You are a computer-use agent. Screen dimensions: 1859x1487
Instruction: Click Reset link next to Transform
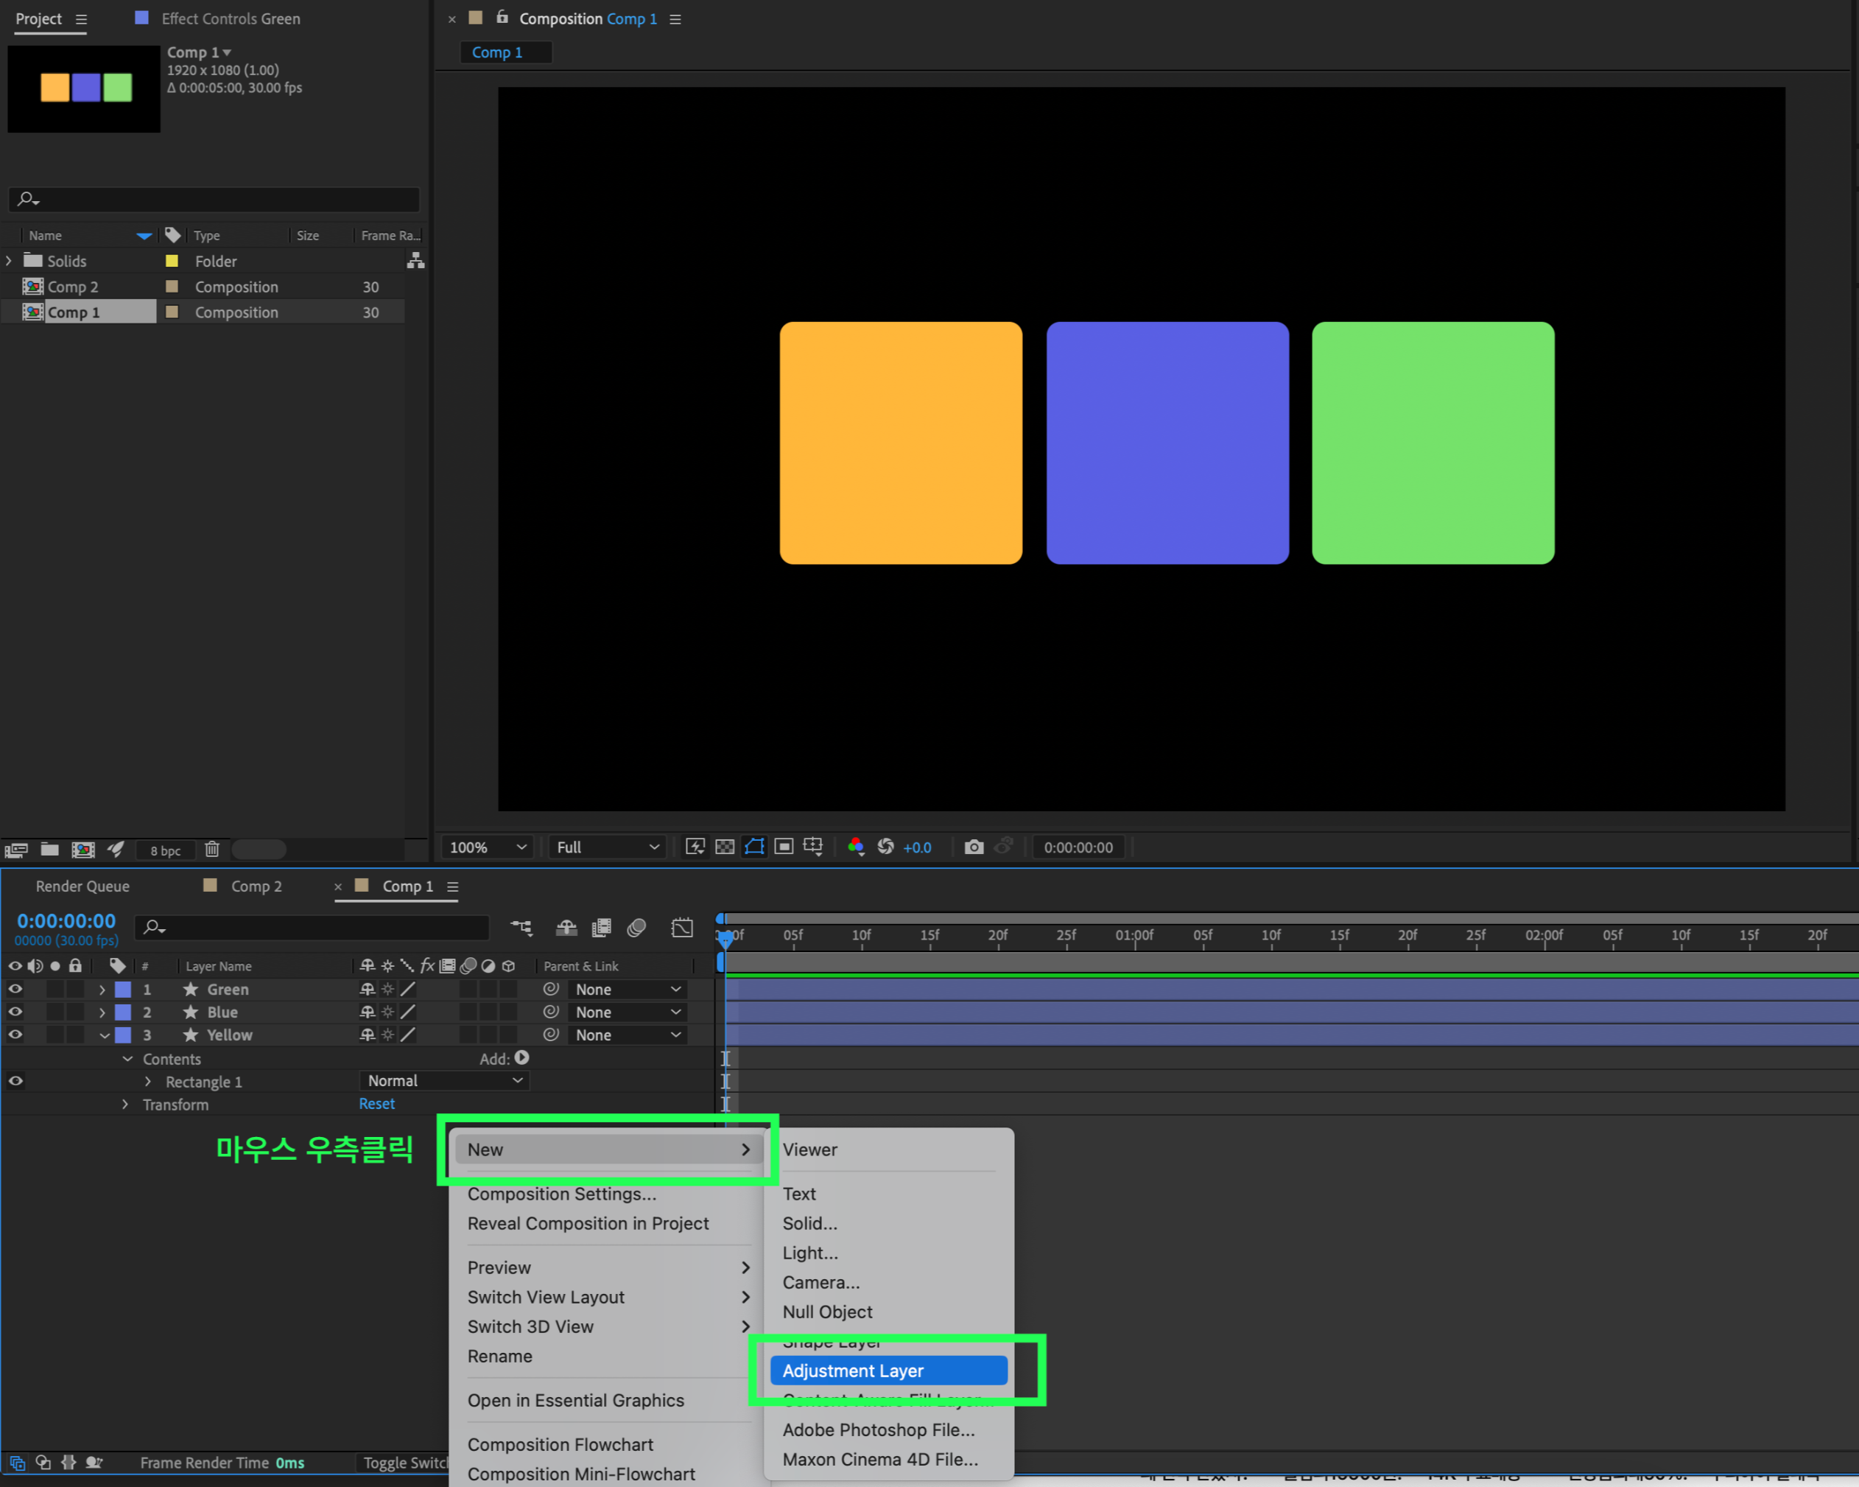(x=377, y=1103)
